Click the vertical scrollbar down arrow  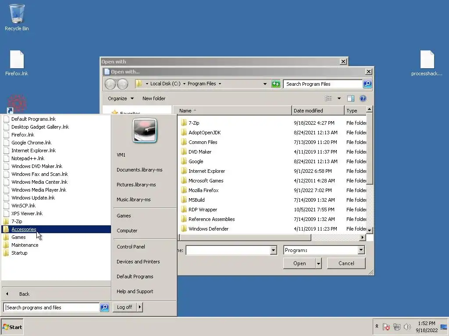tap(369, 230)
